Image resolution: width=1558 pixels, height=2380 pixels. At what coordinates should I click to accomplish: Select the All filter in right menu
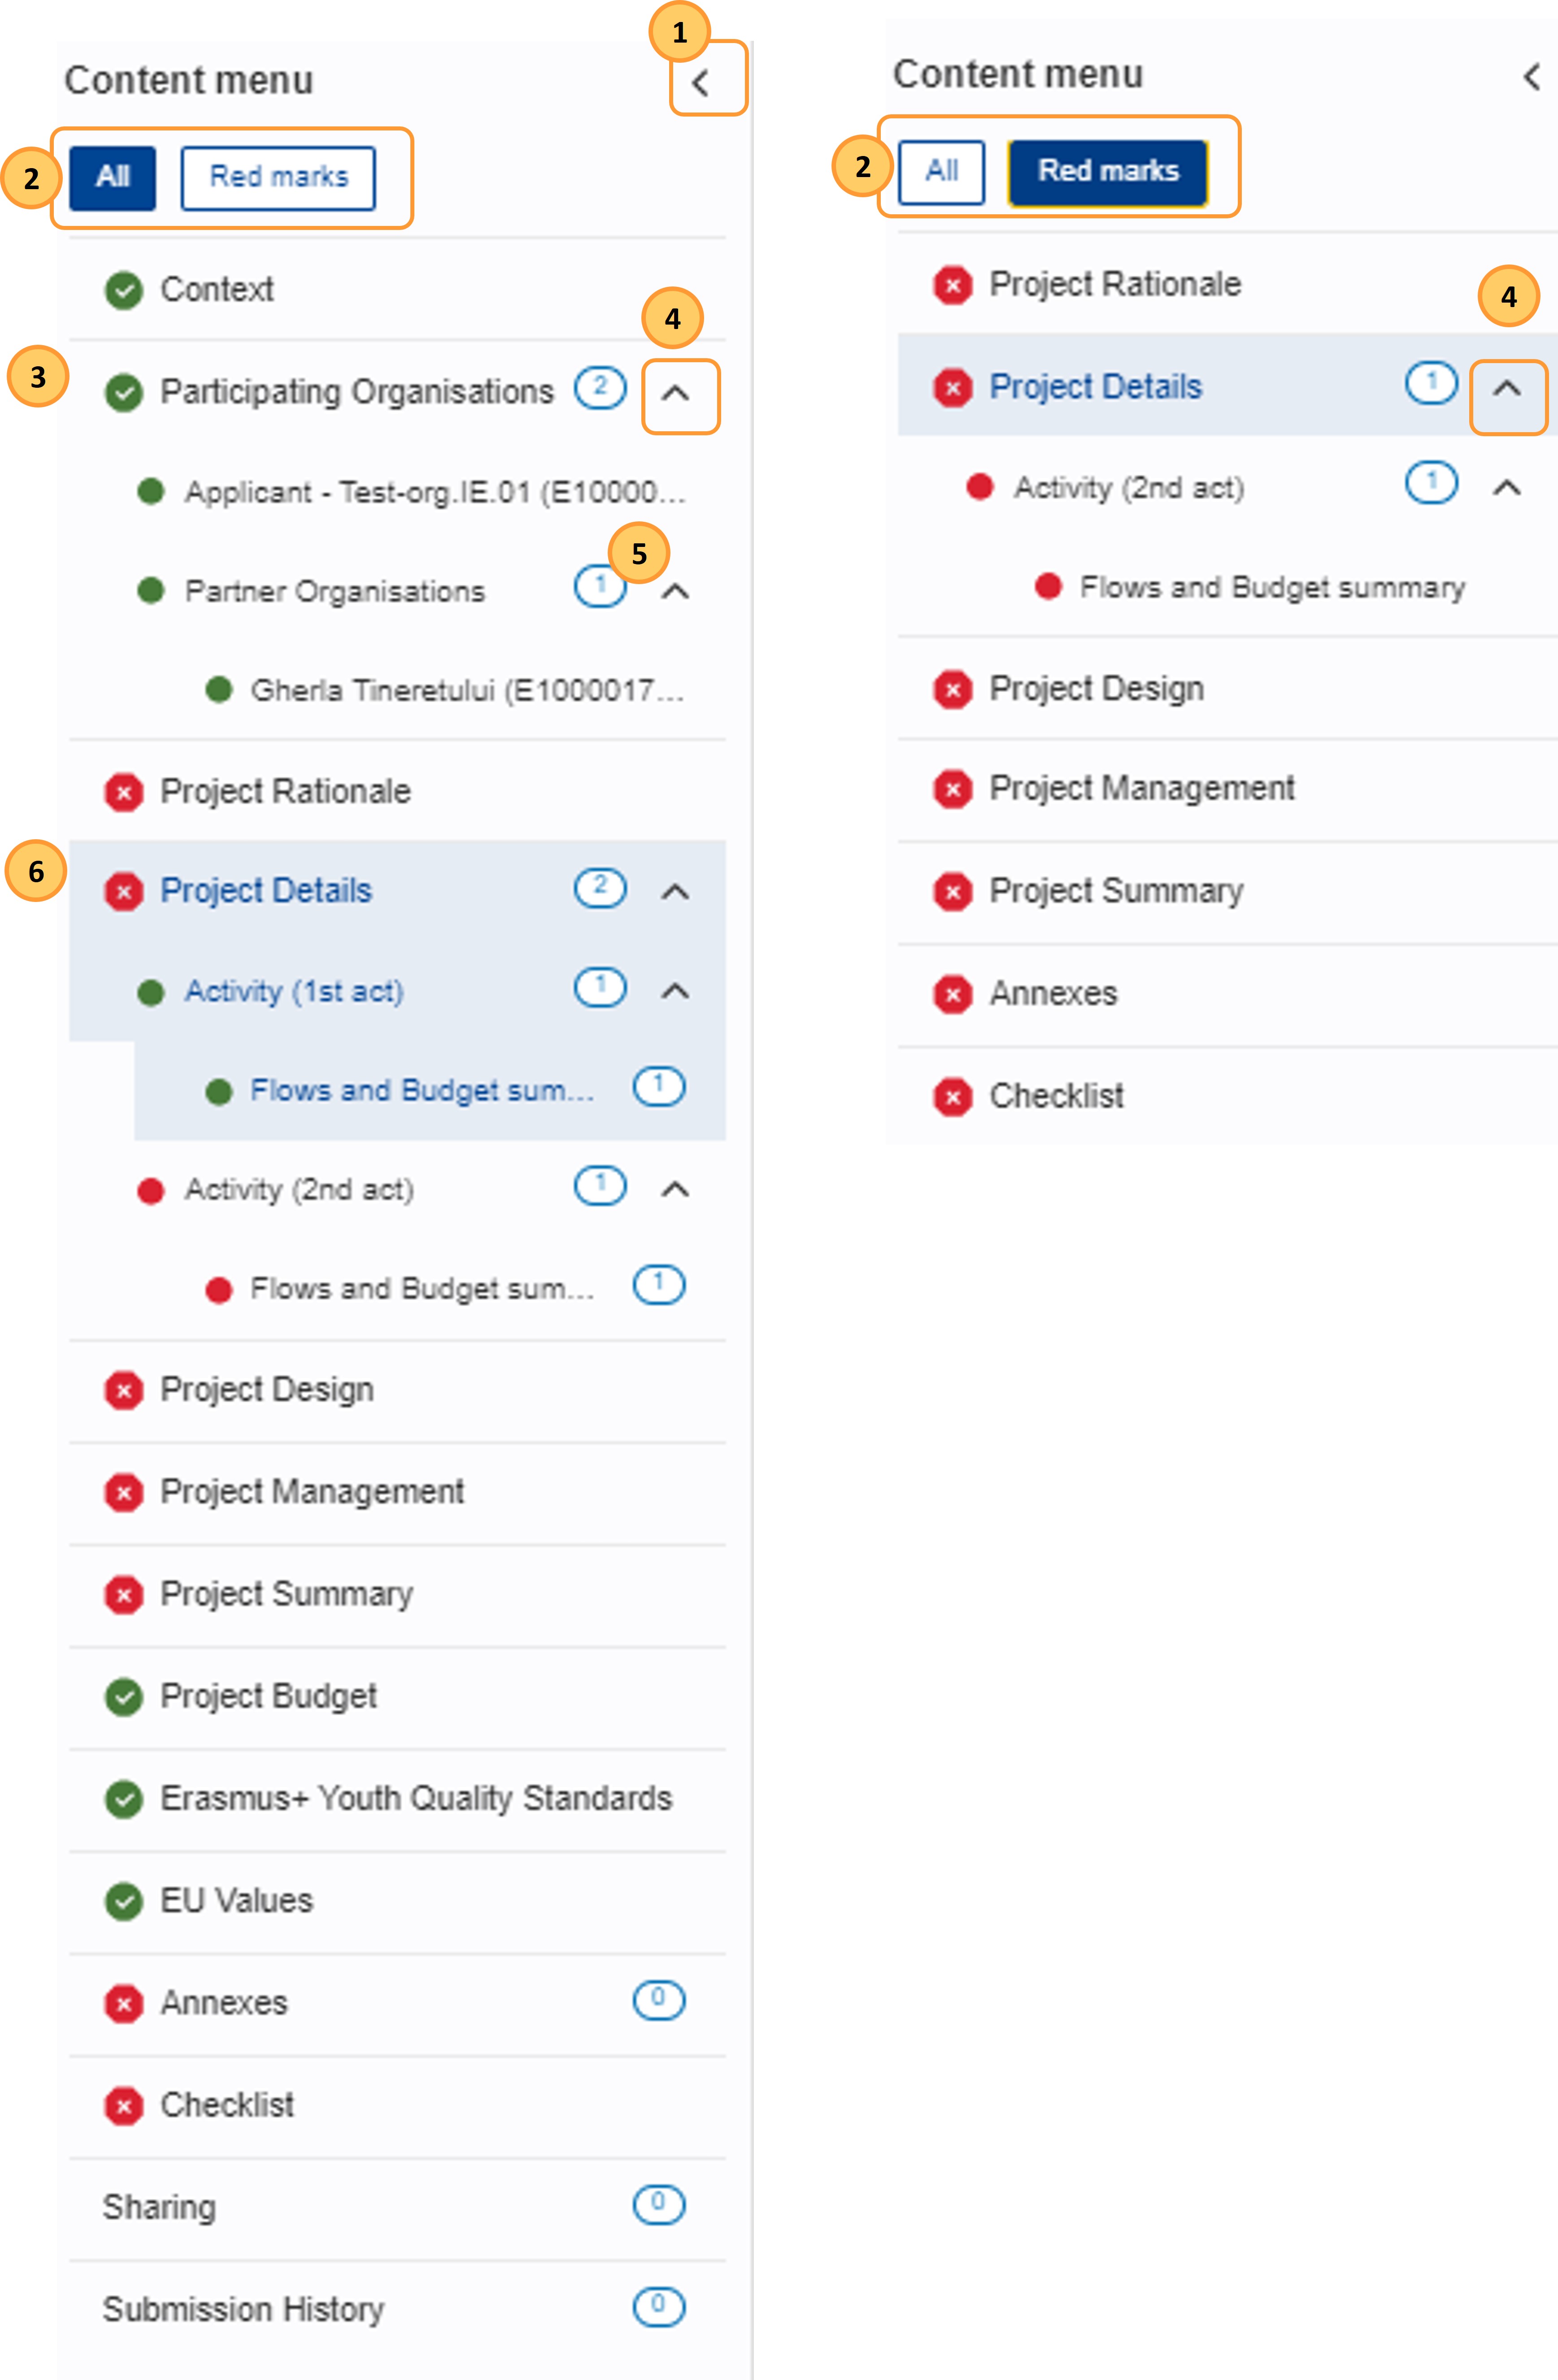(x=942, y=172)
